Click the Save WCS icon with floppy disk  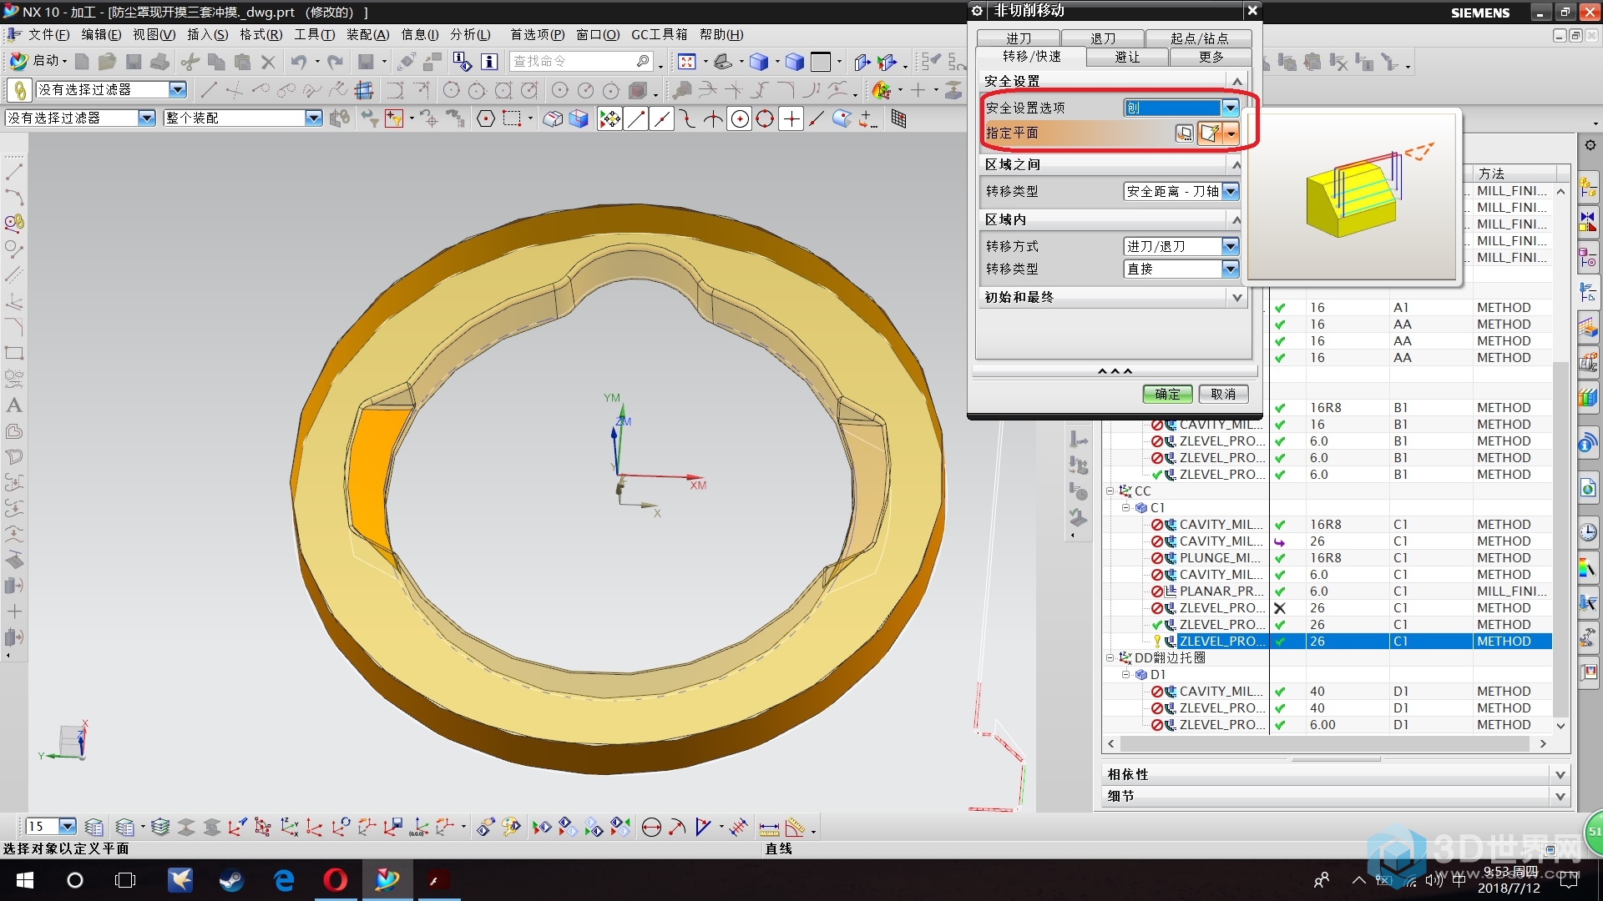coord(393,827)
